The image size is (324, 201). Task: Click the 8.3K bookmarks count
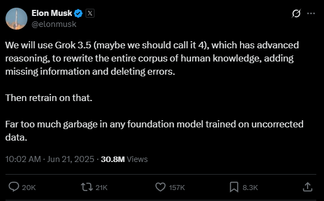[250, 188]
